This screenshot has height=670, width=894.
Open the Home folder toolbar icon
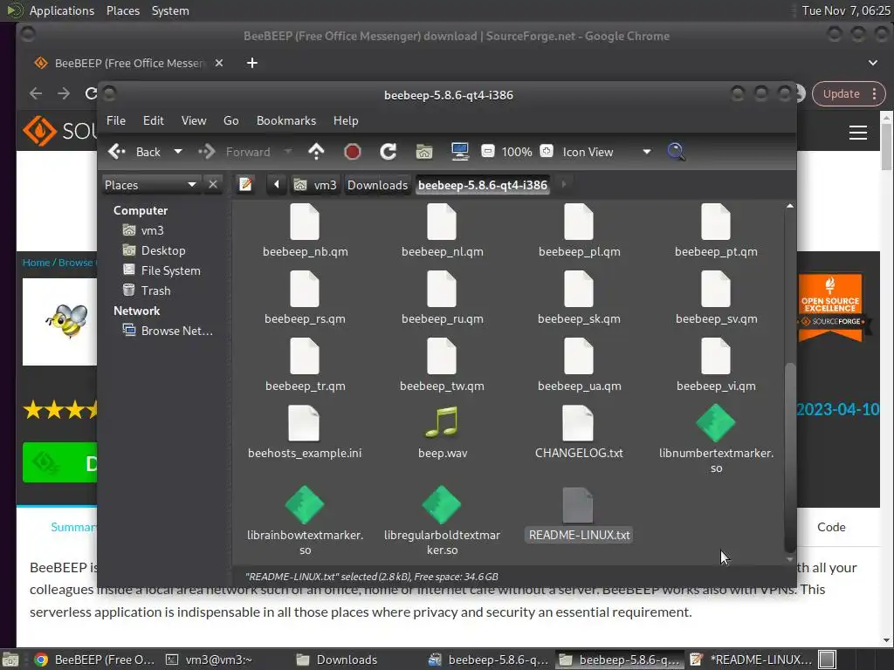pos(424,152)
